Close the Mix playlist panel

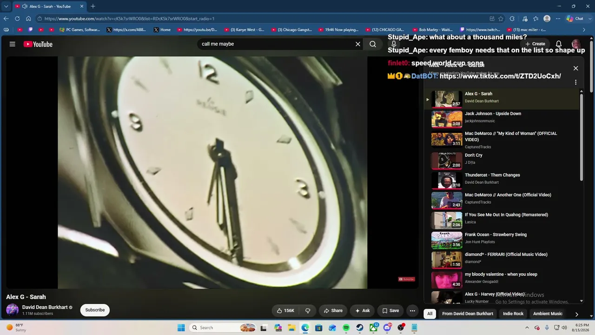575,68
